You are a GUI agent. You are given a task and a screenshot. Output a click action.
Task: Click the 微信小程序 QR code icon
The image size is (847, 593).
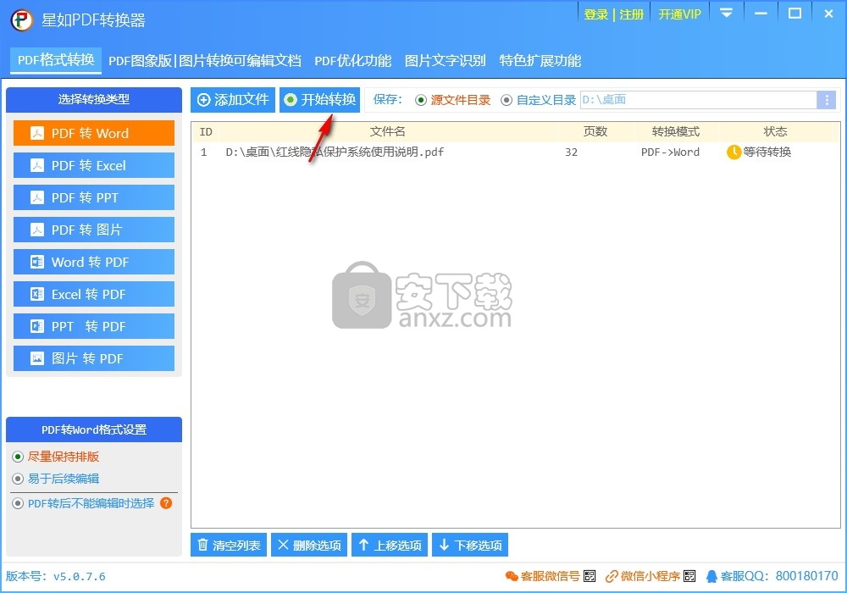[689, 576]
